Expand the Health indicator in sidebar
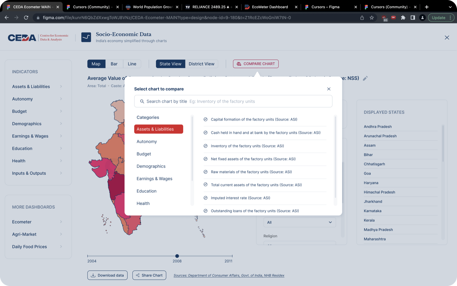The height and width of the screenshot is (286, 457). pyautogui.click(x=37, y=161)
